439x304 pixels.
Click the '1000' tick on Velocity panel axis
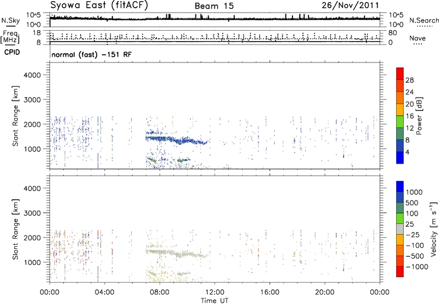tap(32, 262)
